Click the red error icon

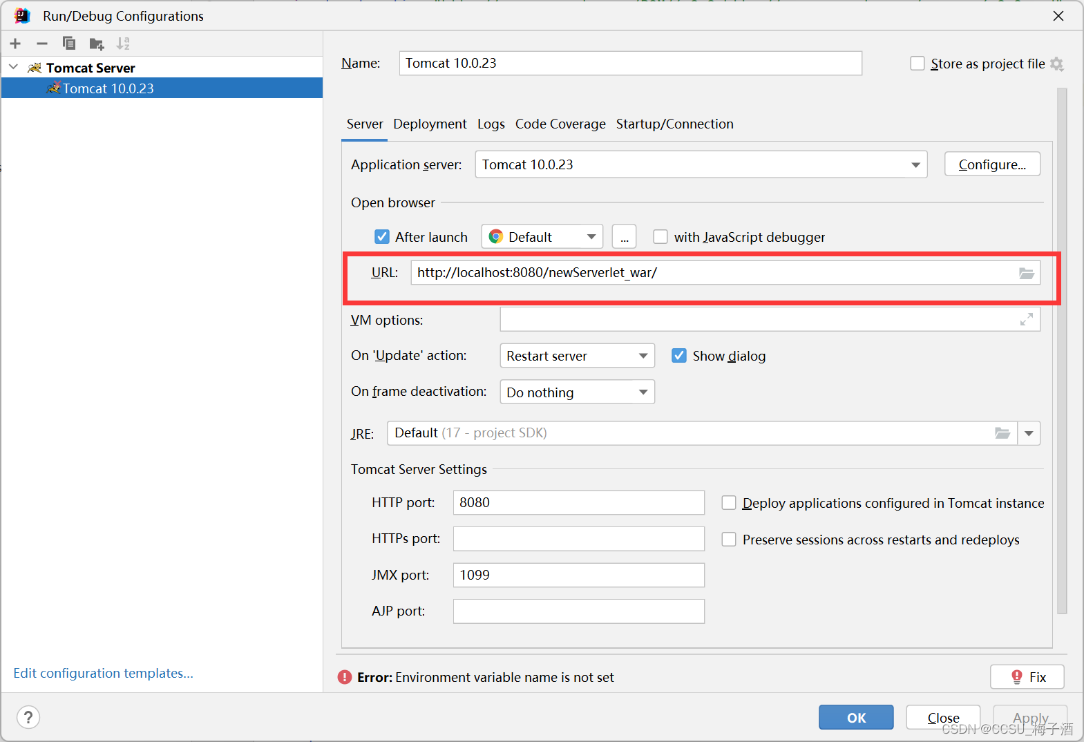(345, 677)
